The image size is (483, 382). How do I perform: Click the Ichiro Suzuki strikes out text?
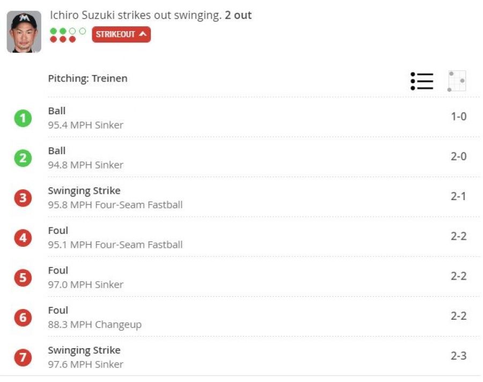pyautogui.click(x=150, y=16)
